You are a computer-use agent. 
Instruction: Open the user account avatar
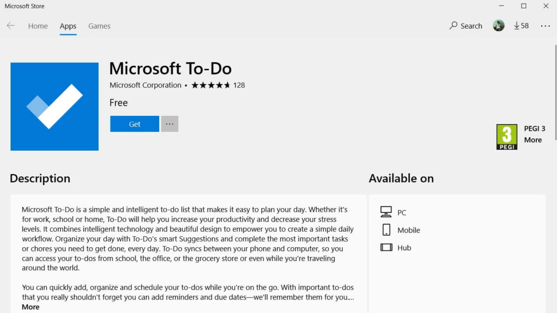(499, 26)
